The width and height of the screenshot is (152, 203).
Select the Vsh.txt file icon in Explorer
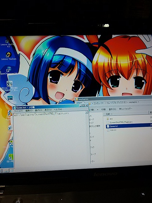click(108, 130)
